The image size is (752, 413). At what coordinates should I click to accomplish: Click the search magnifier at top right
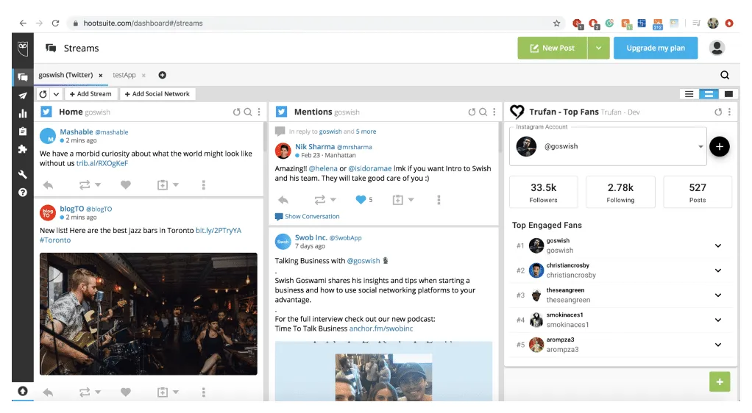point(725,75)
